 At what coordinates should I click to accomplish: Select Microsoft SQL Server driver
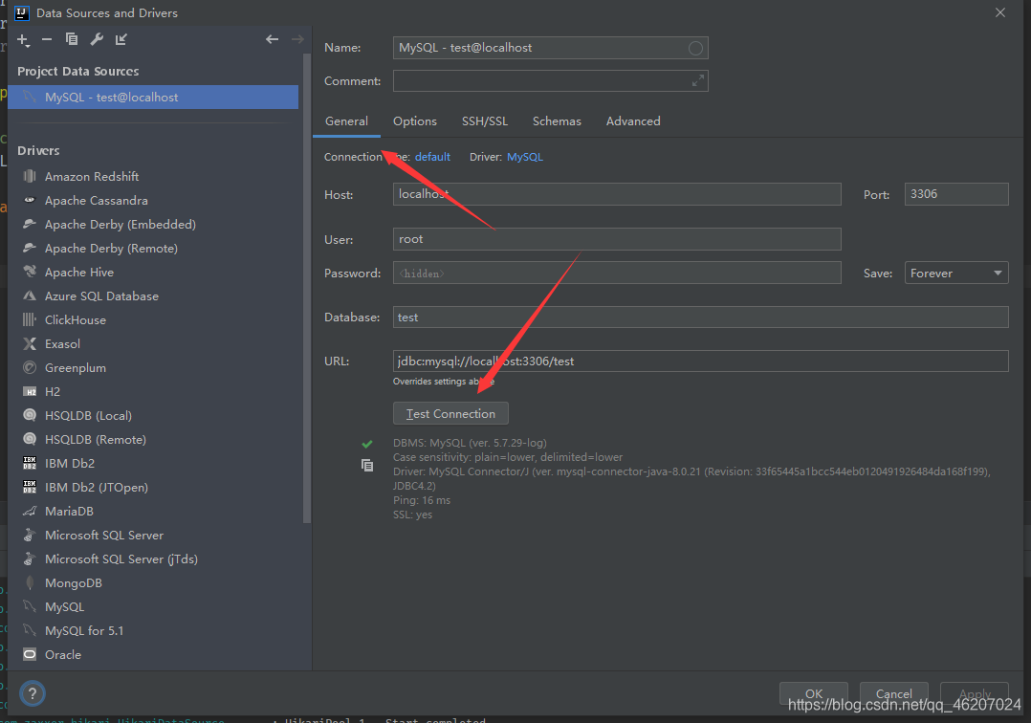104,535
